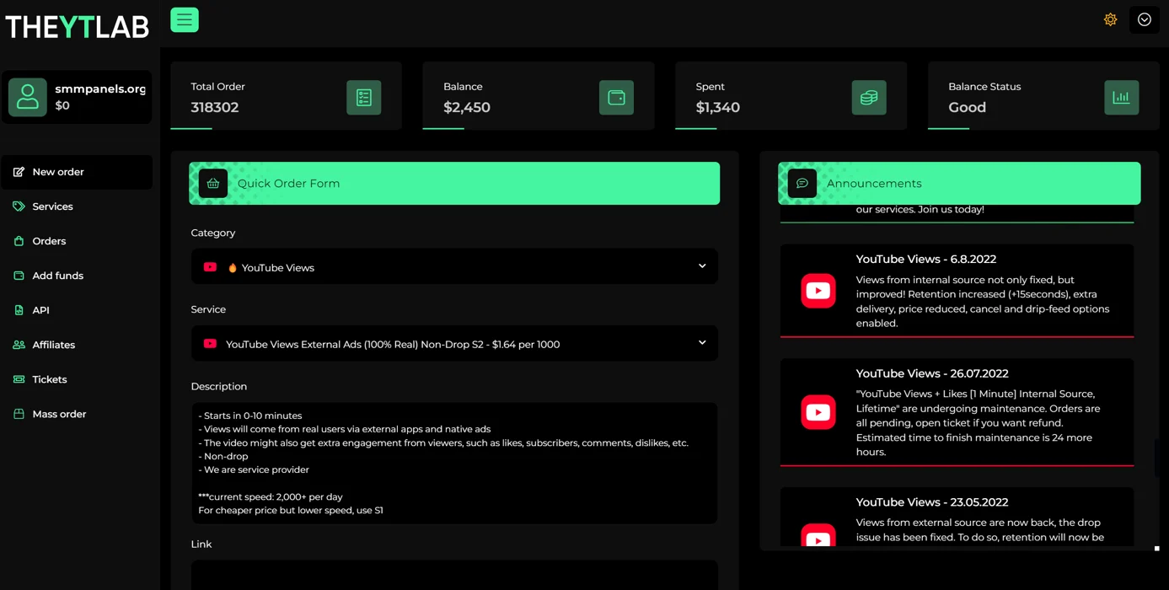Click the Add funds wallet icon
The width and height of the screenshot is (1169, 590).
19,276
